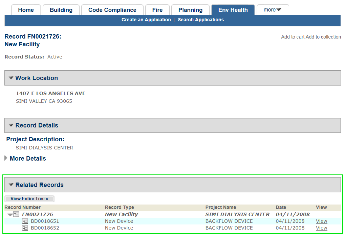Select the Fire tab

click(x=157, y=10)
